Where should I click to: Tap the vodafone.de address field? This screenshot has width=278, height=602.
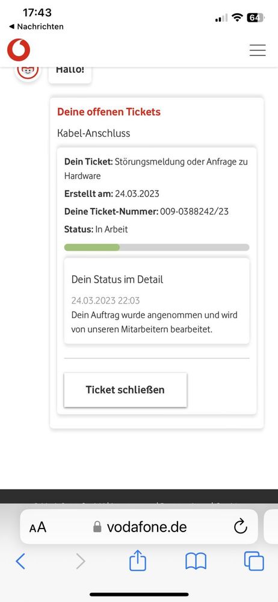tap(139, 526)
